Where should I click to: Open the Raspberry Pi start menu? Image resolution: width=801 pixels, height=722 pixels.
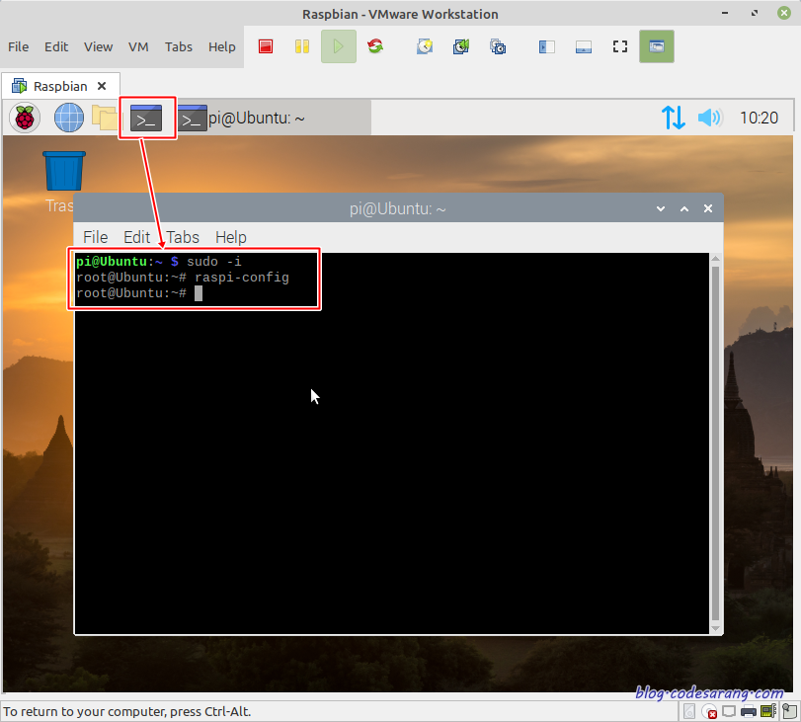25,118
